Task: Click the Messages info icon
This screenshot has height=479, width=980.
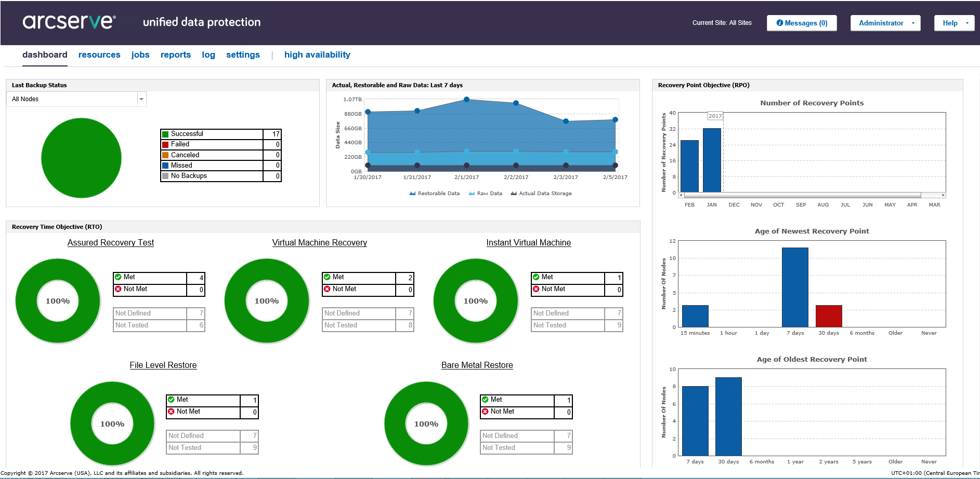Action: click(779, 23)
